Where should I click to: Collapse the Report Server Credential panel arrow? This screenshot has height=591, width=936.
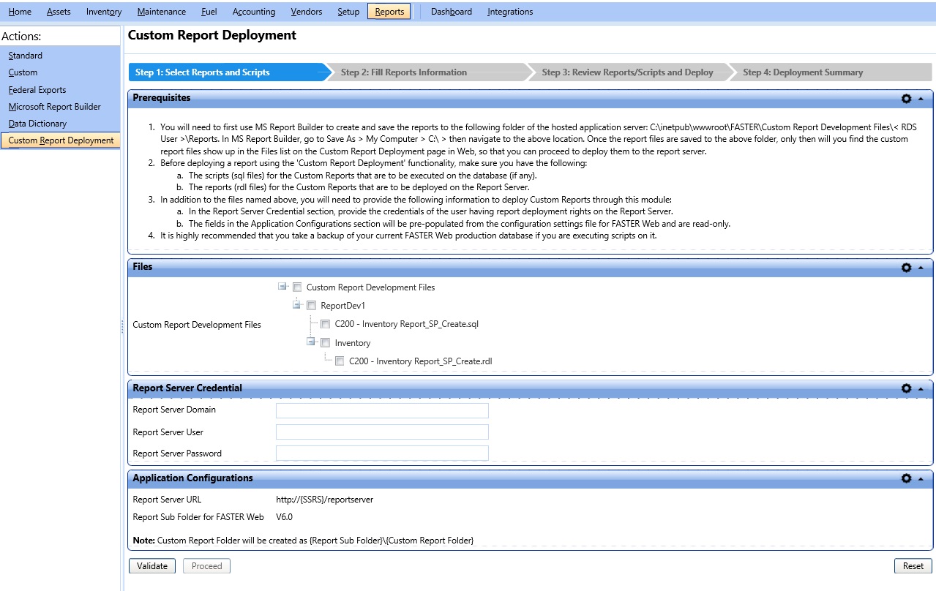921,389
